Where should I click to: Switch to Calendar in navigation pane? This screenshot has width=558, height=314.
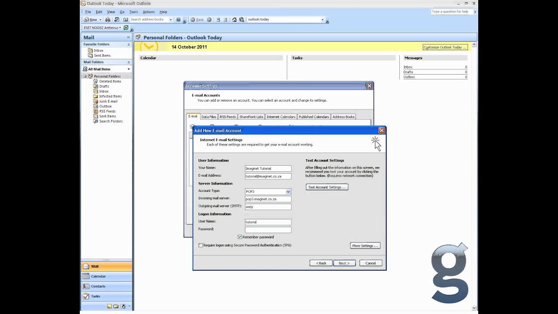[106, 276]
